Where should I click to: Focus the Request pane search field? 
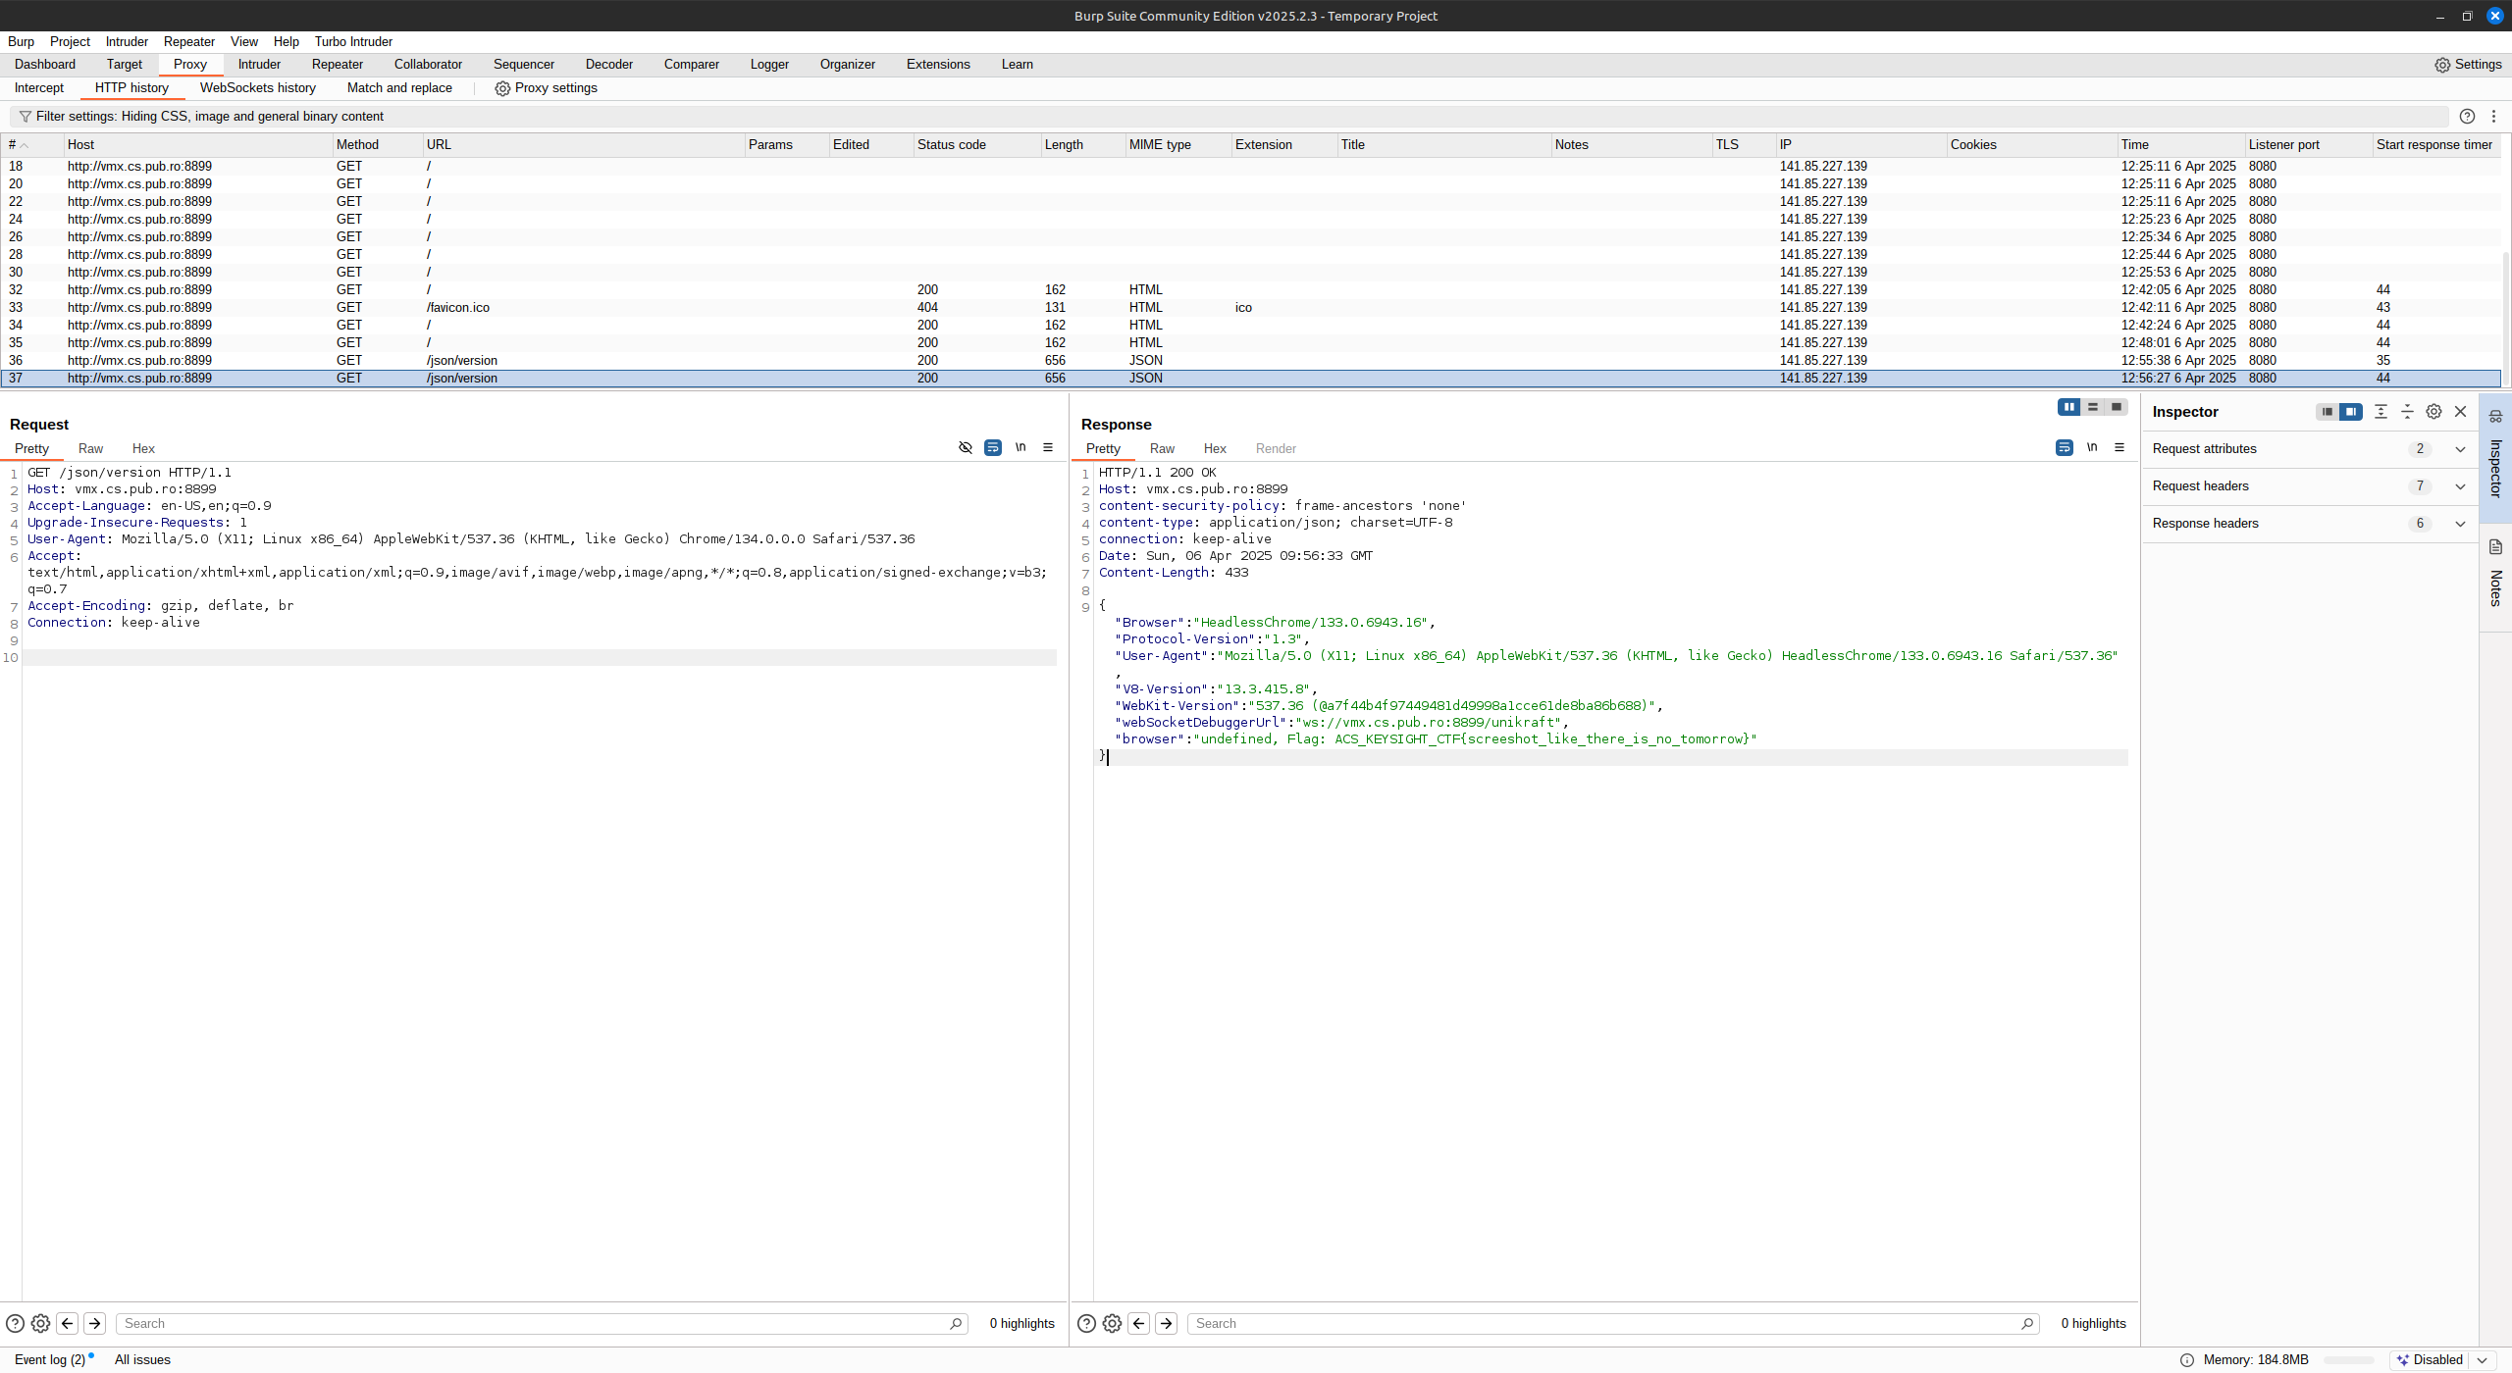pos(543,1324)
